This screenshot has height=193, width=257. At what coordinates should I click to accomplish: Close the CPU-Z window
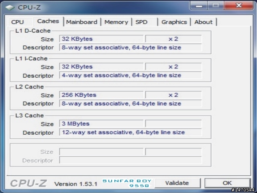239,5
